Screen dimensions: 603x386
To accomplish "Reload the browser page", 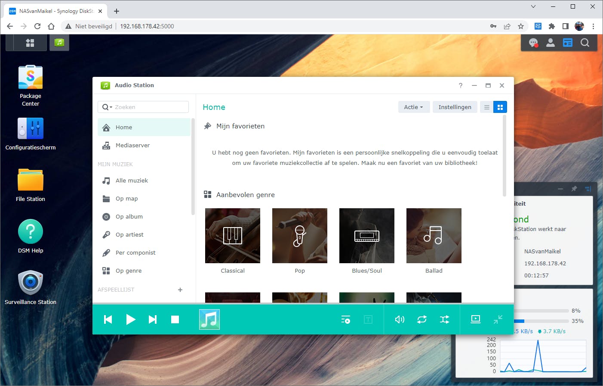I will (x=37, y=26).
